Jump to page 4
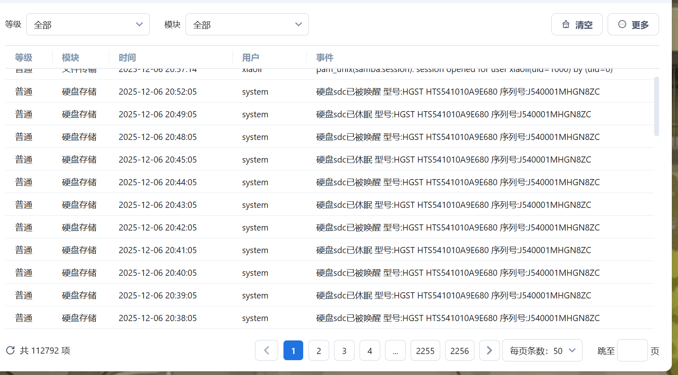This screenshot has width=678, height=375. pyautogui.click(x=370, y=350)
